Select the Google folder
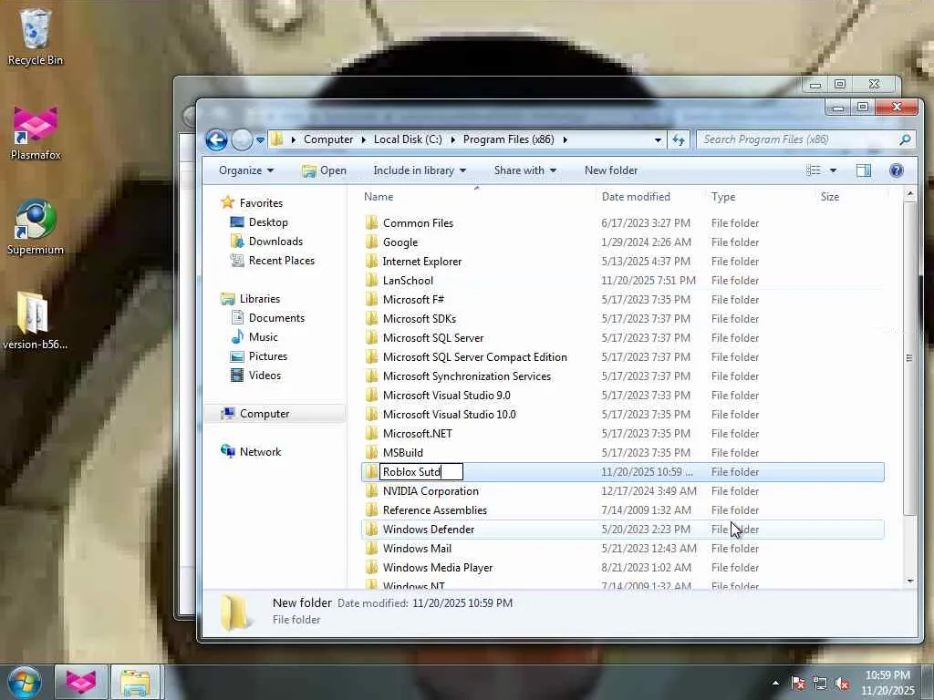Viewport: 934px width, 700px height. pos(400,242)
